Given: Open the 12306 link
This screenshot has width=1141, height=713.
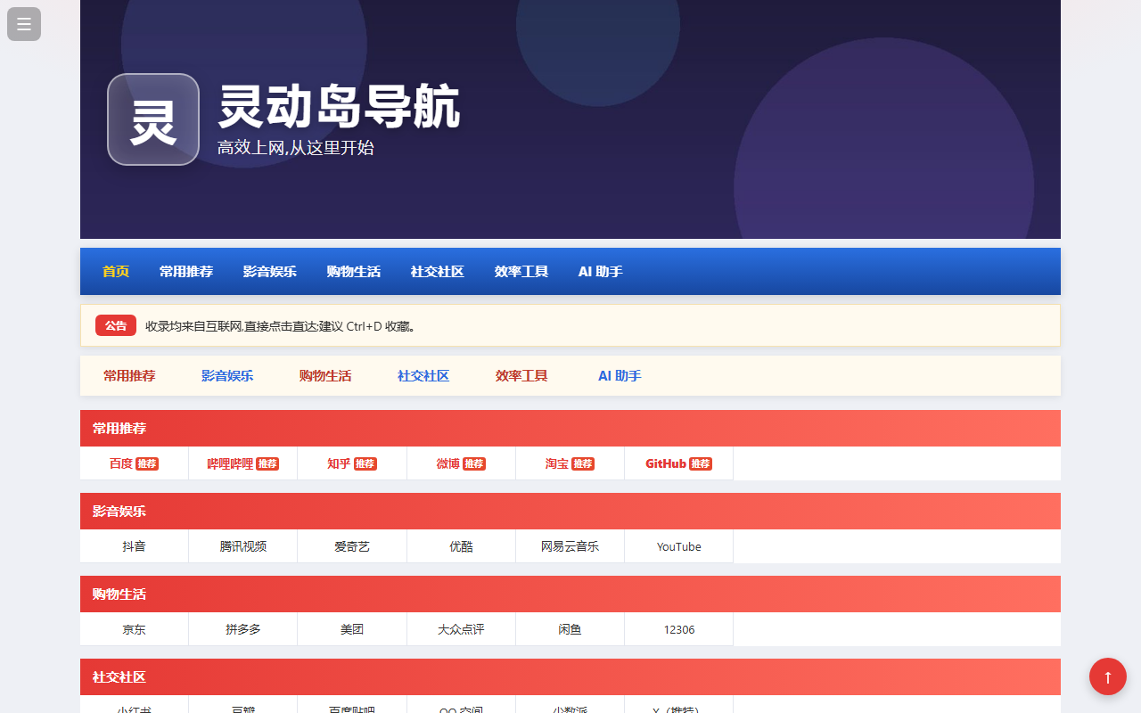Looking at the screenshot, I should pyautogui.click(x=679, y=629).
